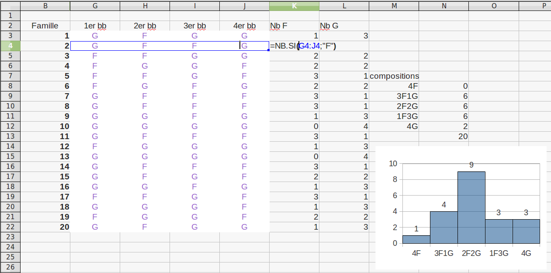Click the 'Nb G' header cell
551x273 pixels.
[x=343, y=26]
